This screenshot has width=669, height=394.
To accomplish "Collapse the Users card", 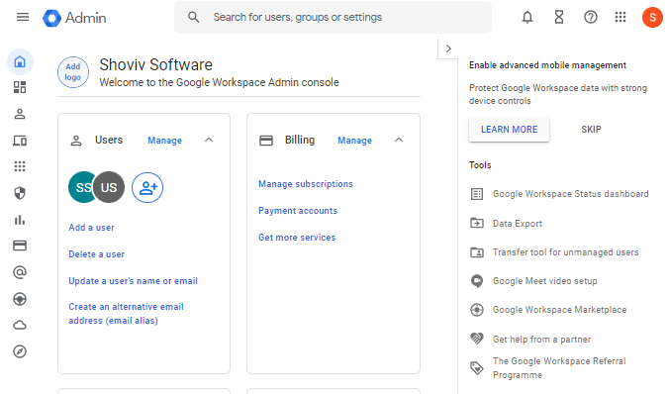I will pos(209,140).
